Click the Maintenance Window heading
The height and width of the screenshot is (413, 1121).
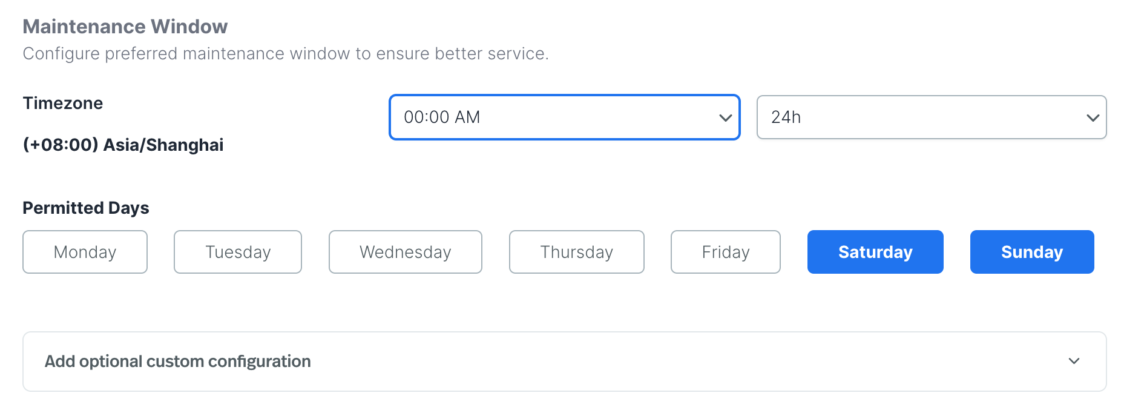(x=125, y=27)
